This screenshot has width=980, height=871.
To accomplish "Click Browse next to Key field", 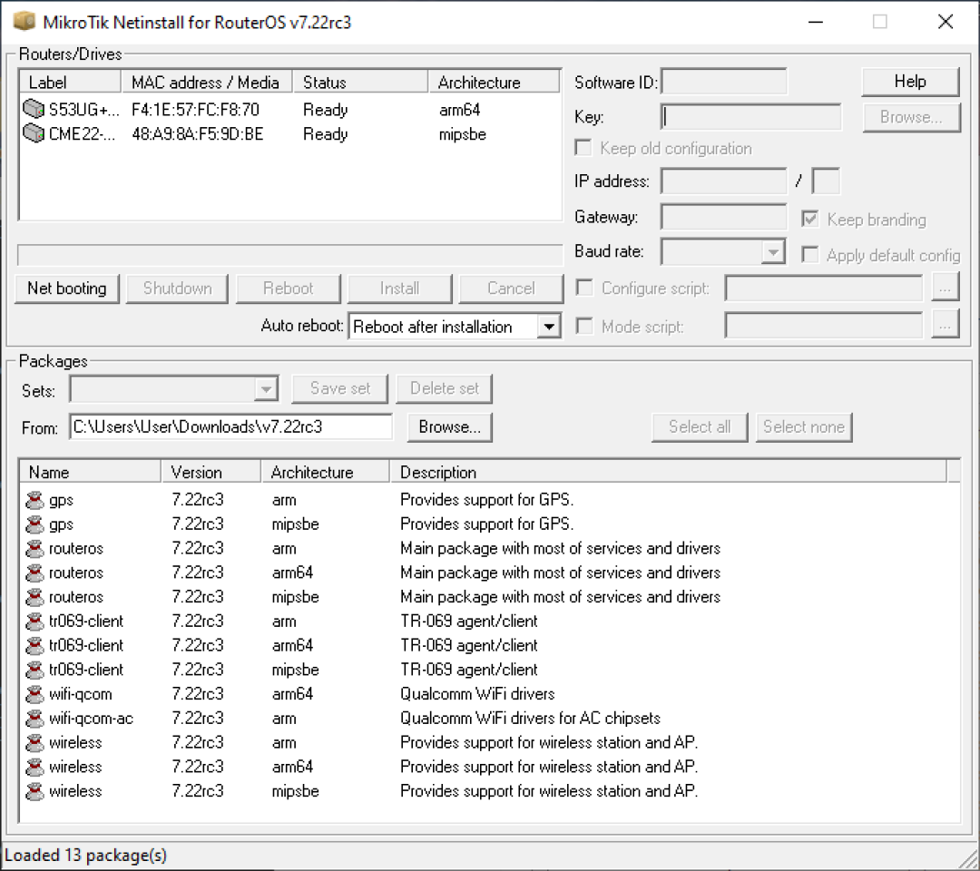I will pyautogui.click(x=911, y=117).
